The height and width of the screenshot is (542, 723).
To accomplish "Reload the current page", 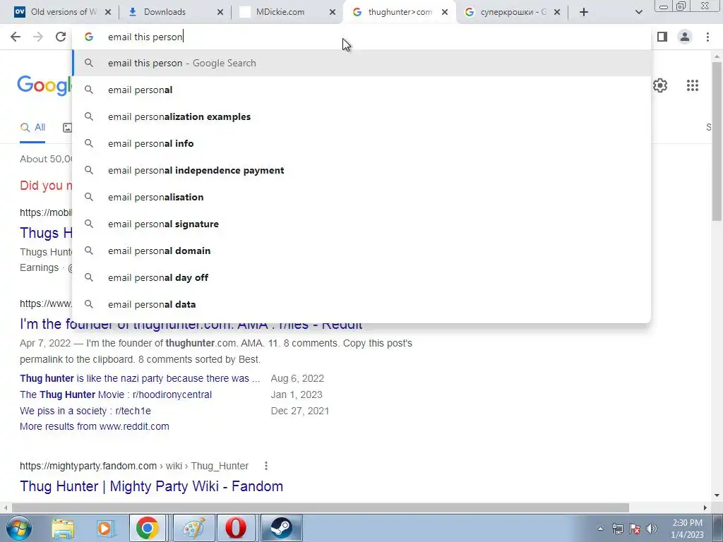I will 61,37.
